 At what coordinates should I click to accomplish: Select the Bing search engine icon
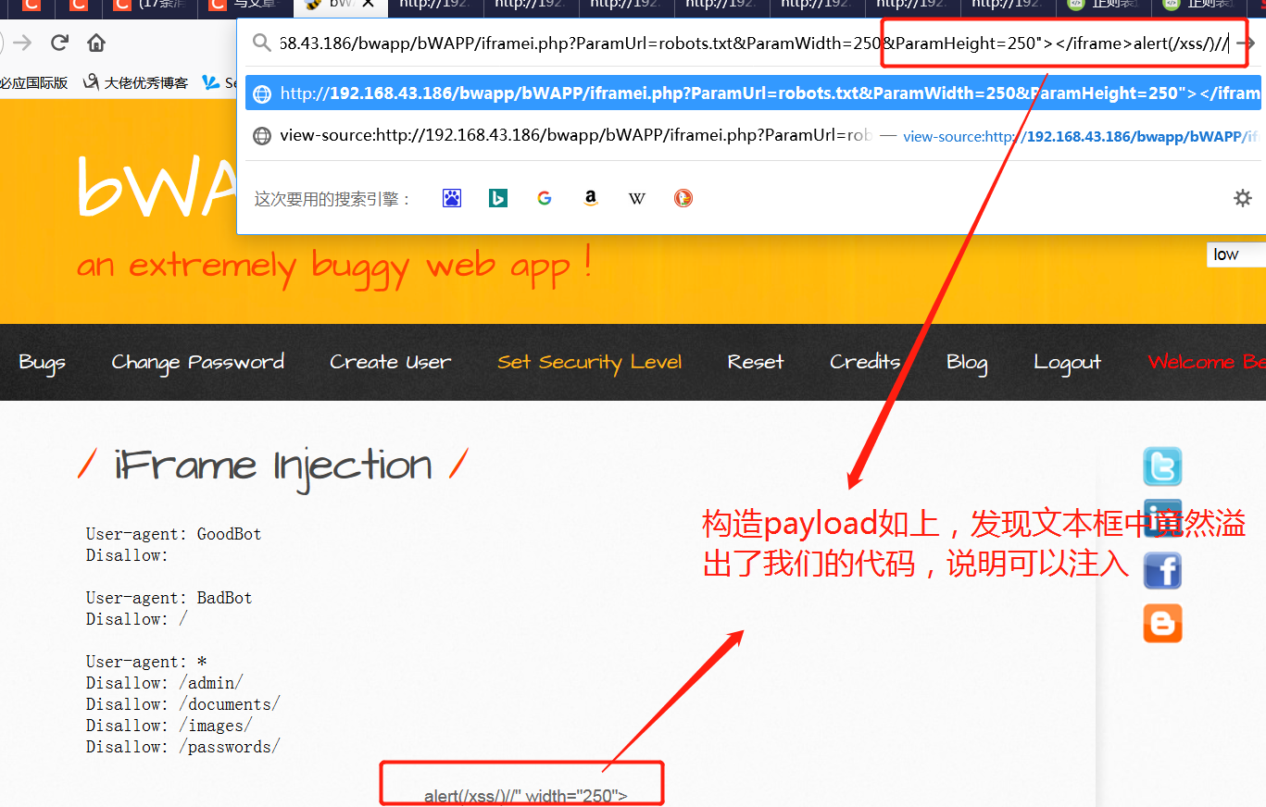[x=497, y=197]
